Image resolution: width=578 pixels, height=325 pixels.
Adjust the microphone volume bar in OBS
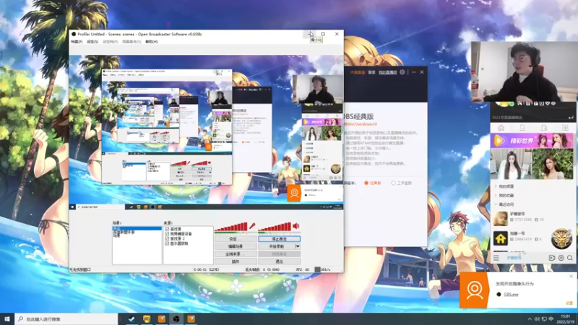[x=231, y=227]
